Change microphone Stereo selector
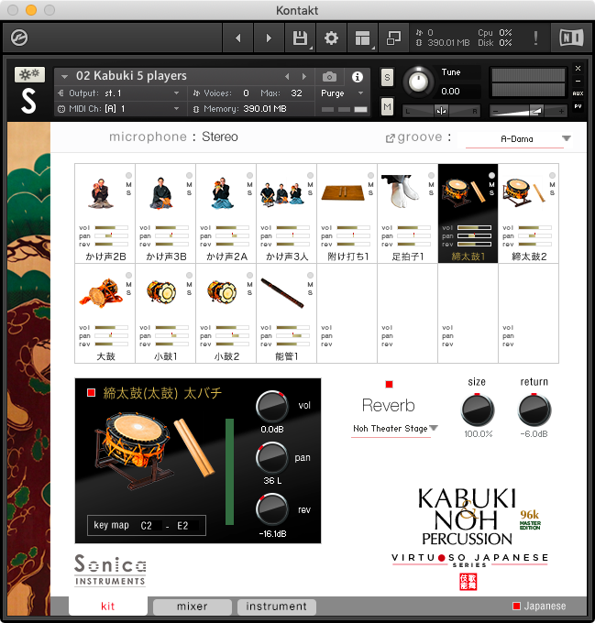595x623 pixels. pos(220,137)
